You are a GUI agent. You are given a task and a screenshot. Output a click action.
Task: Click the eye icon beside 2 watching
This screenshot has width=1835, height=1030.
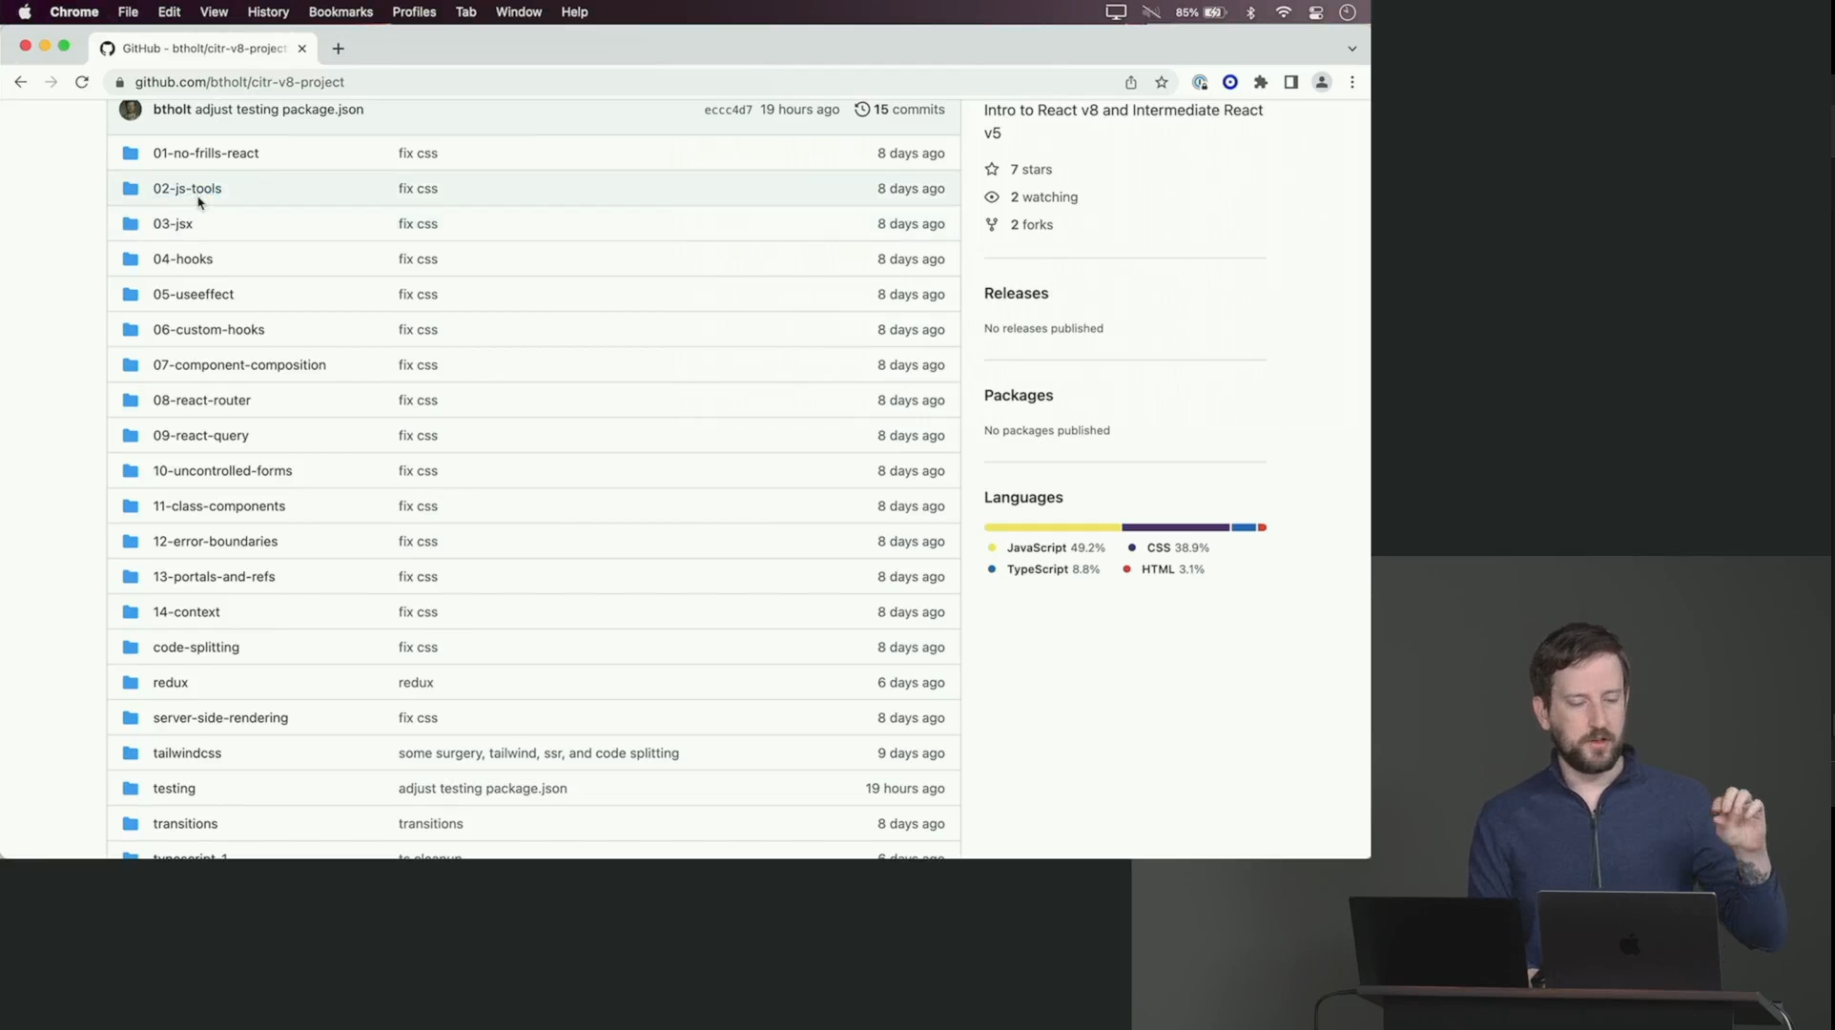click(x=992, y=196)
